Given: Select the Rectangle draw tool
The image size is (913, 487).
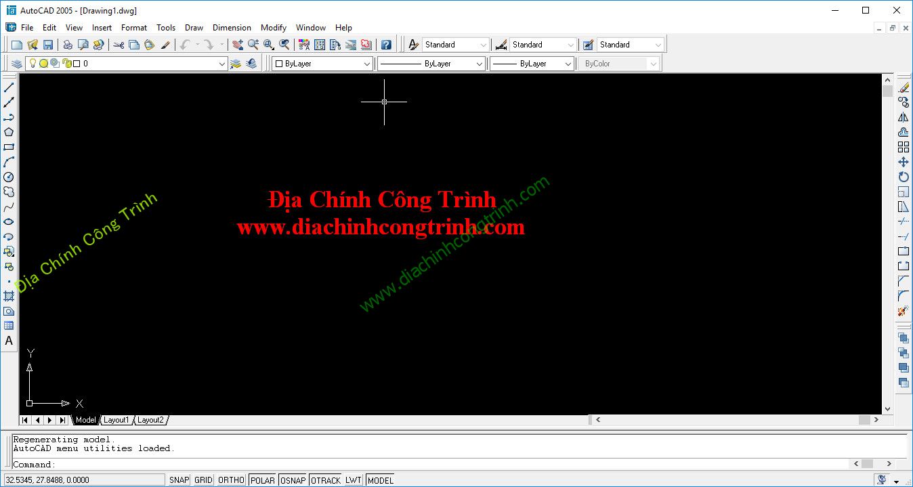Looking at the screenshot, I should (x=9, y=147).
